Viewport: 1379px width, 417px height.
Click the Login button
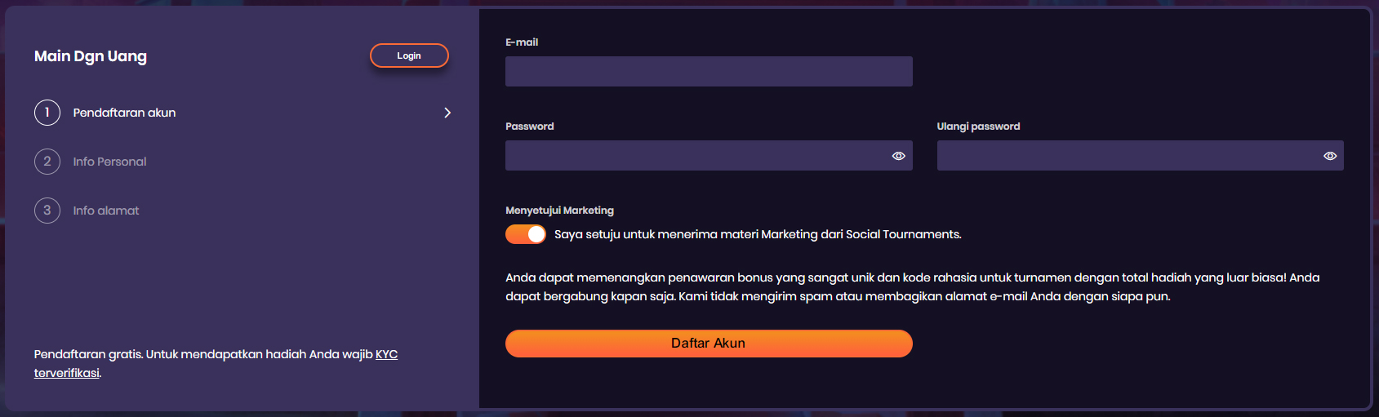(409, 55)
